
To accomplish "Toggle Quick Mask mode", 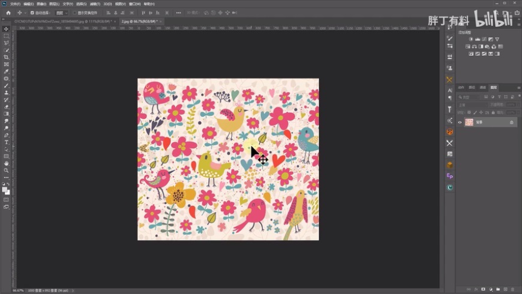I will 6,200.
